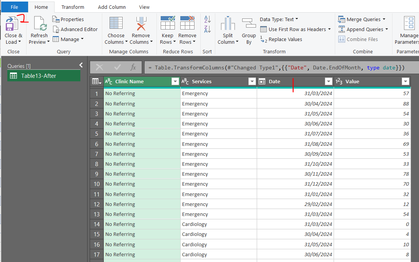The image size is (419, 262).
Task: Switch to the View tab
Action: (x=144, y=7)
